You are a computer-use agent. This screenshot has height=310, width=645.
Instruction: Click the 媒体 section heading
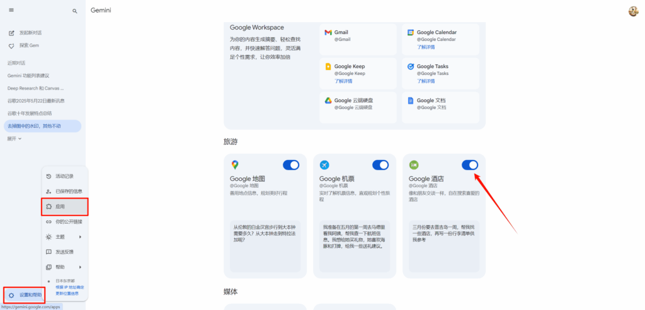[x=231, y=292]
